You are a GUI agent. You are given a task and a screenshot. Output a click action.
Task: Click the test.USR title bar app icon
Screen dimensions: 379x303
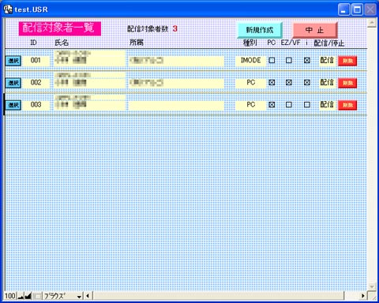click(x=8, y=9)
